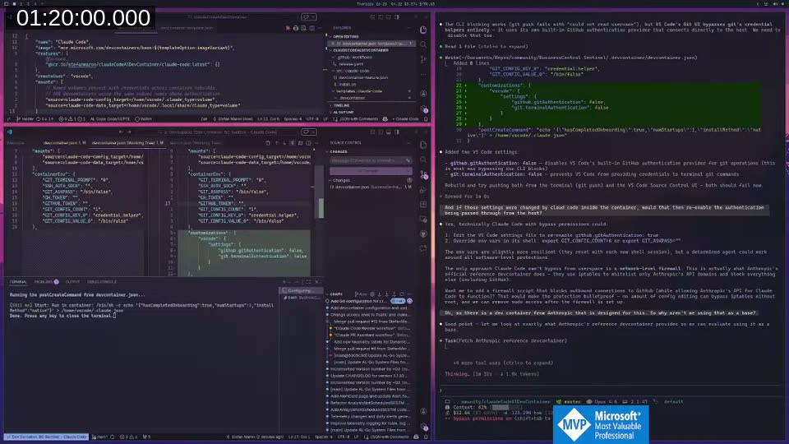Open Search view in top VS Code window

click(x=423, y=44)
